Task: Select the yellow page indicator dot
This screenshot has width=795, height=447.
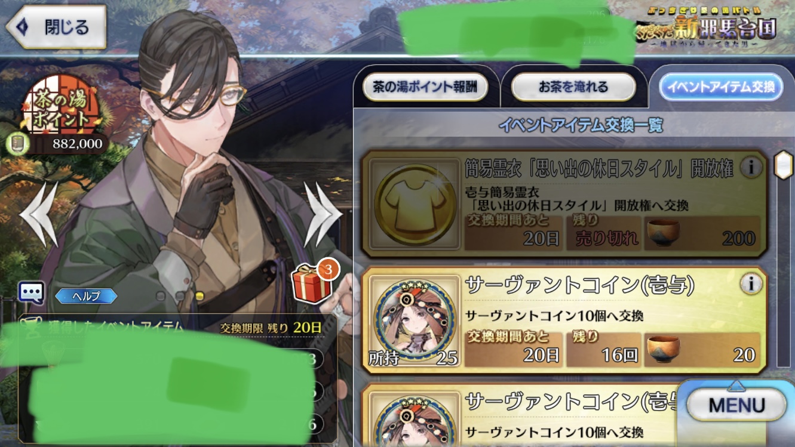Action: coord(200,296)
